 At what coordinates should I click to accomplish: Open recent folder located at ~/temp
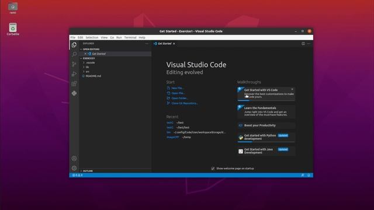click(x=173, y=137)
